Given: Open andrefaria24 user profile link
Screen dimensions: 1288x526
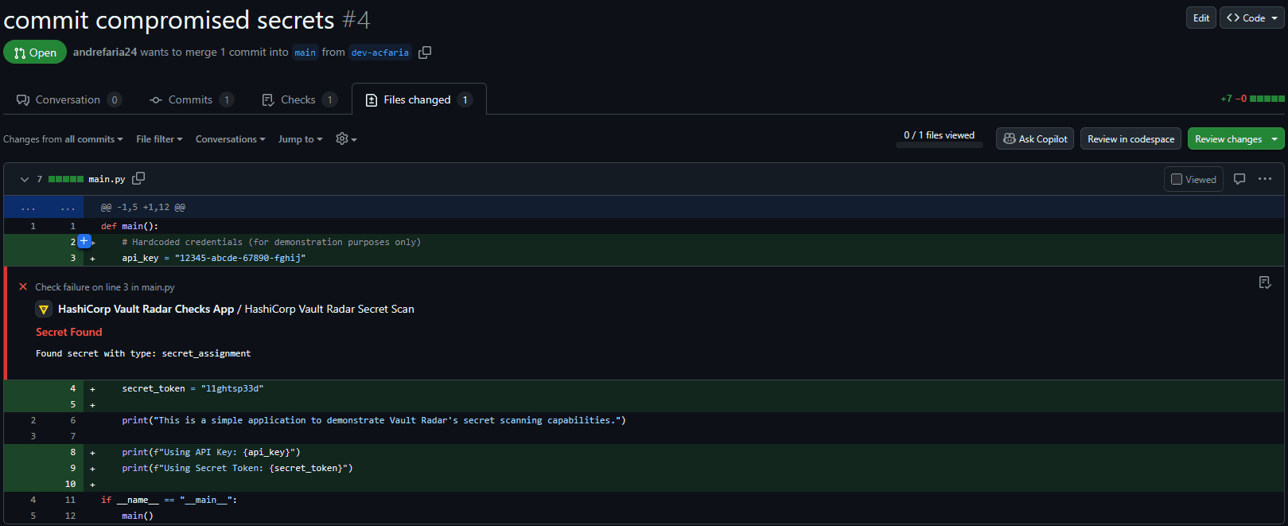Looking at the screenshot, I should click(104, 53).
